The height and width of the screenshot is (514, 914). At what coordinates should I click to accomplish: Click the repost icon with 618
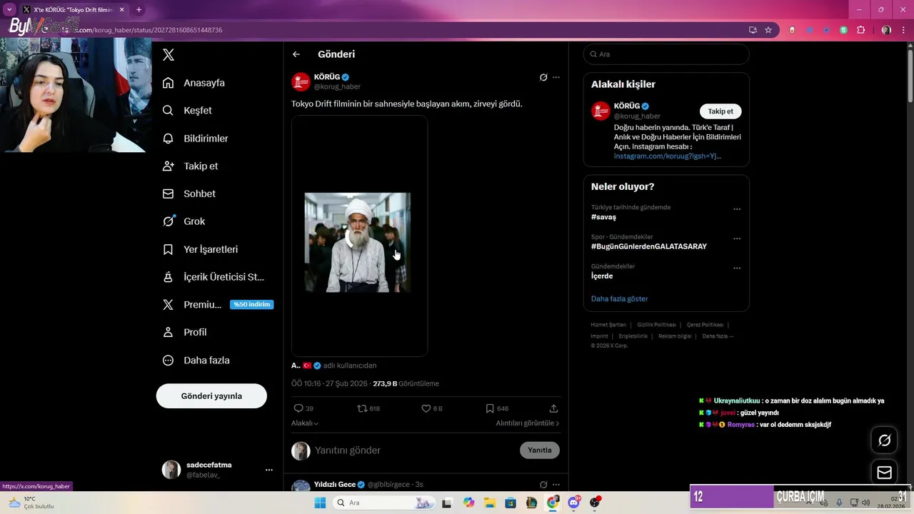point(362,408)
